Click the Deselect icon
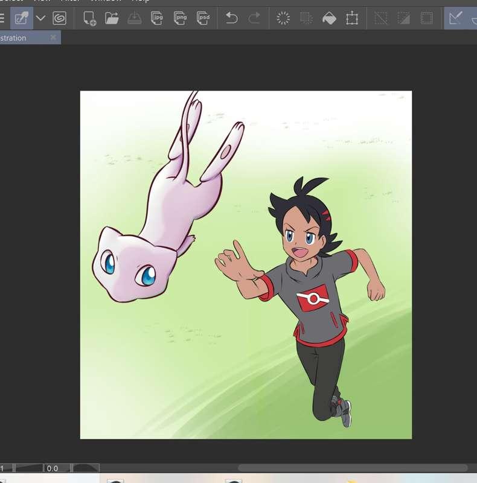Screen dimensions: 477x483 381,18
